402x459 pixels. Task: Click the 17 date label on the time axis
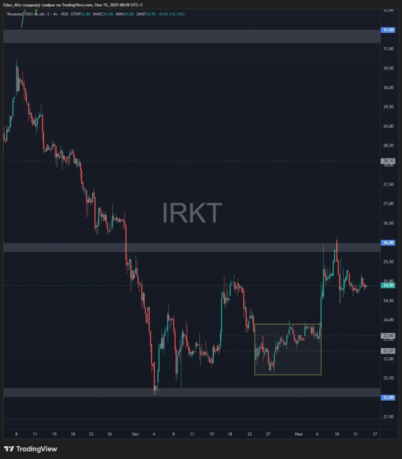[375, 434]
